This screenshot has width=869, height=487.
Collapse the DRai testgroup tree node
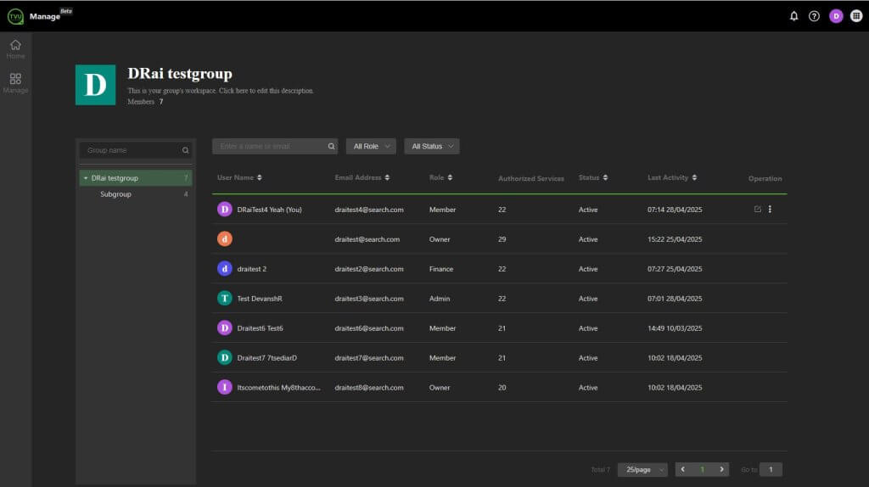86,178
